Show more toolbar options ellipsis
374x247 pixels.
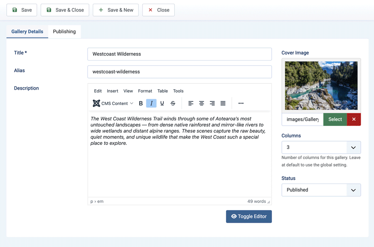pos(241,103)
